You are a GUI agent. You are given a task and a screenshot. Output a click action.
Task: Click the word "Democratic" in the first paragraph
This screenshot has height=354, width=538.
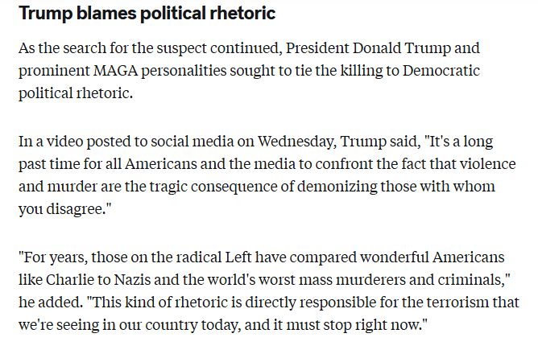[441, 71]
